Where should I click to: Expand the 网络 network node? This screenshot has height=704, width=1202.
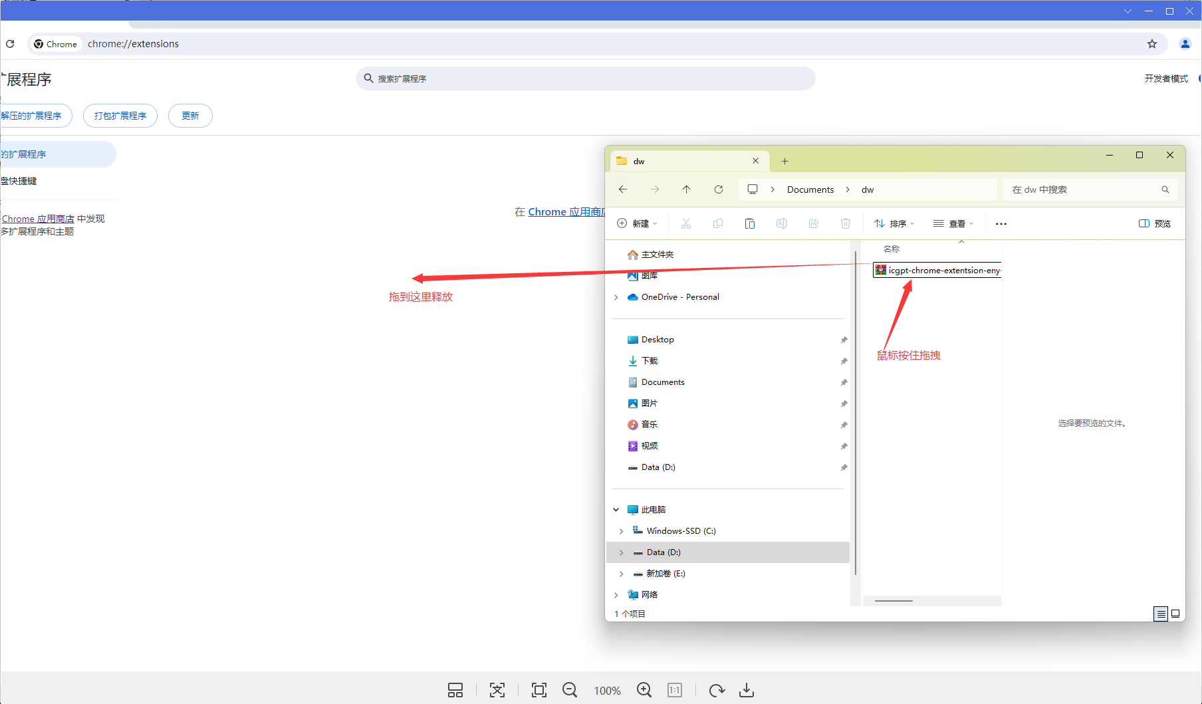(616, 595)
